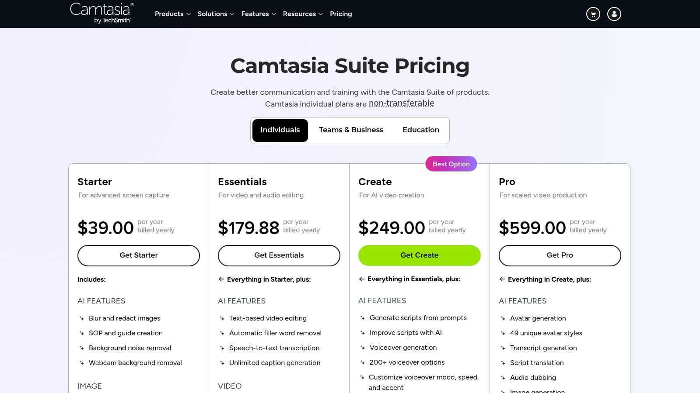Click the $599.00 Pro price
Viewport: 700px width, 393px height.
[532, 228]
